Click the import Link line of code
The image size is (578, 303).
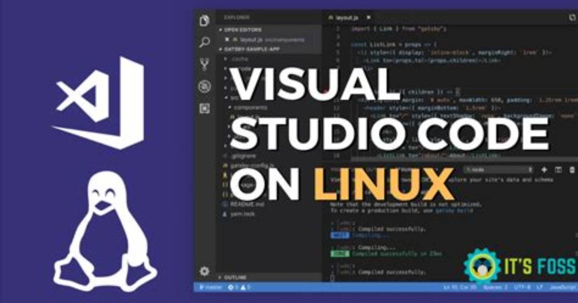399,28
